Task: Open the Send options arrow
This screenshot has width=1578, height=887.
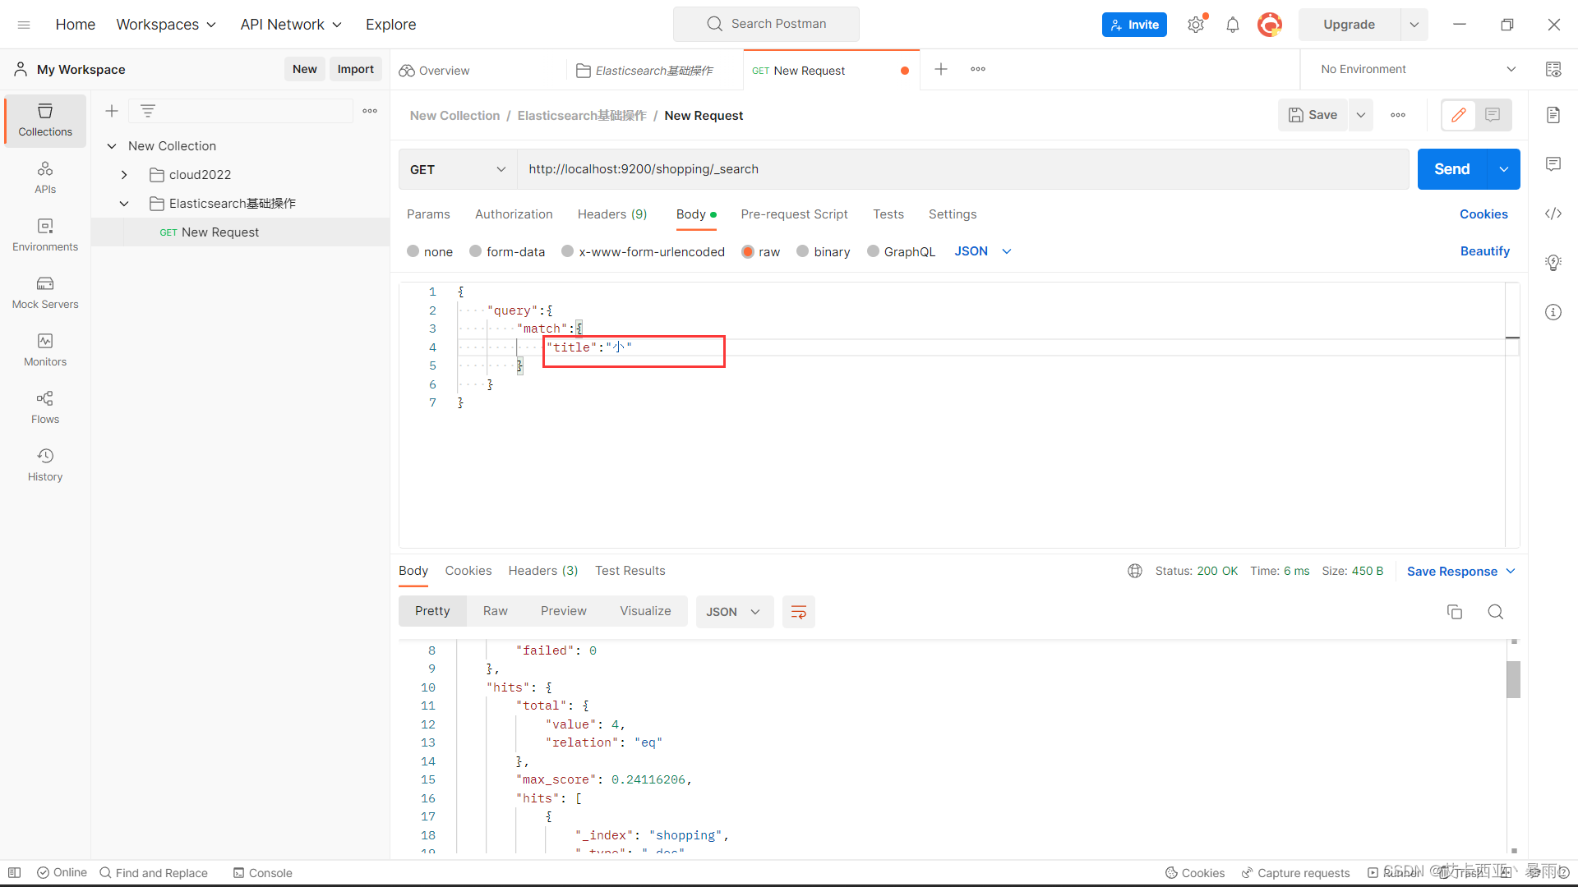Action: [1504, 169]
